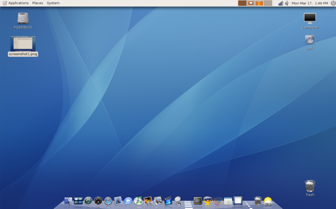
Task: Open the PQSERVICE drive on desktop
Action: pyautogui.click(x=23, y=21)
